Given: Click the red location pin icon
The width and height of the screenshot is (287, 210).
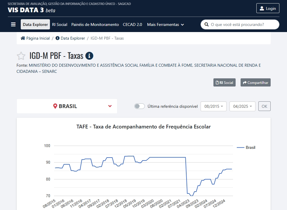Looking at the screenshot, I should pyautogui.click(x=55, y=106).
